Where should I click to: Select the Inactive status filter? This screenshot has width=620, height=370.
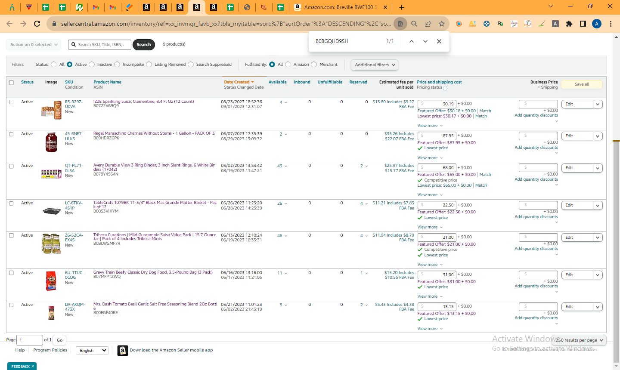(x=92, y=65)
